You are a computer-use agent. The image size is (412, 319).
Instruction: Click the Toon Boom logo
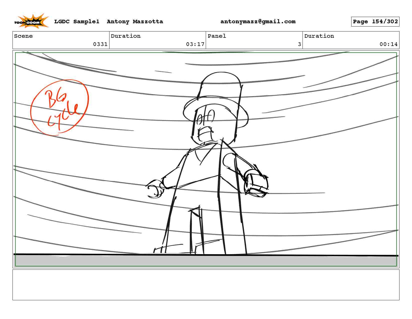pos(31,21)
